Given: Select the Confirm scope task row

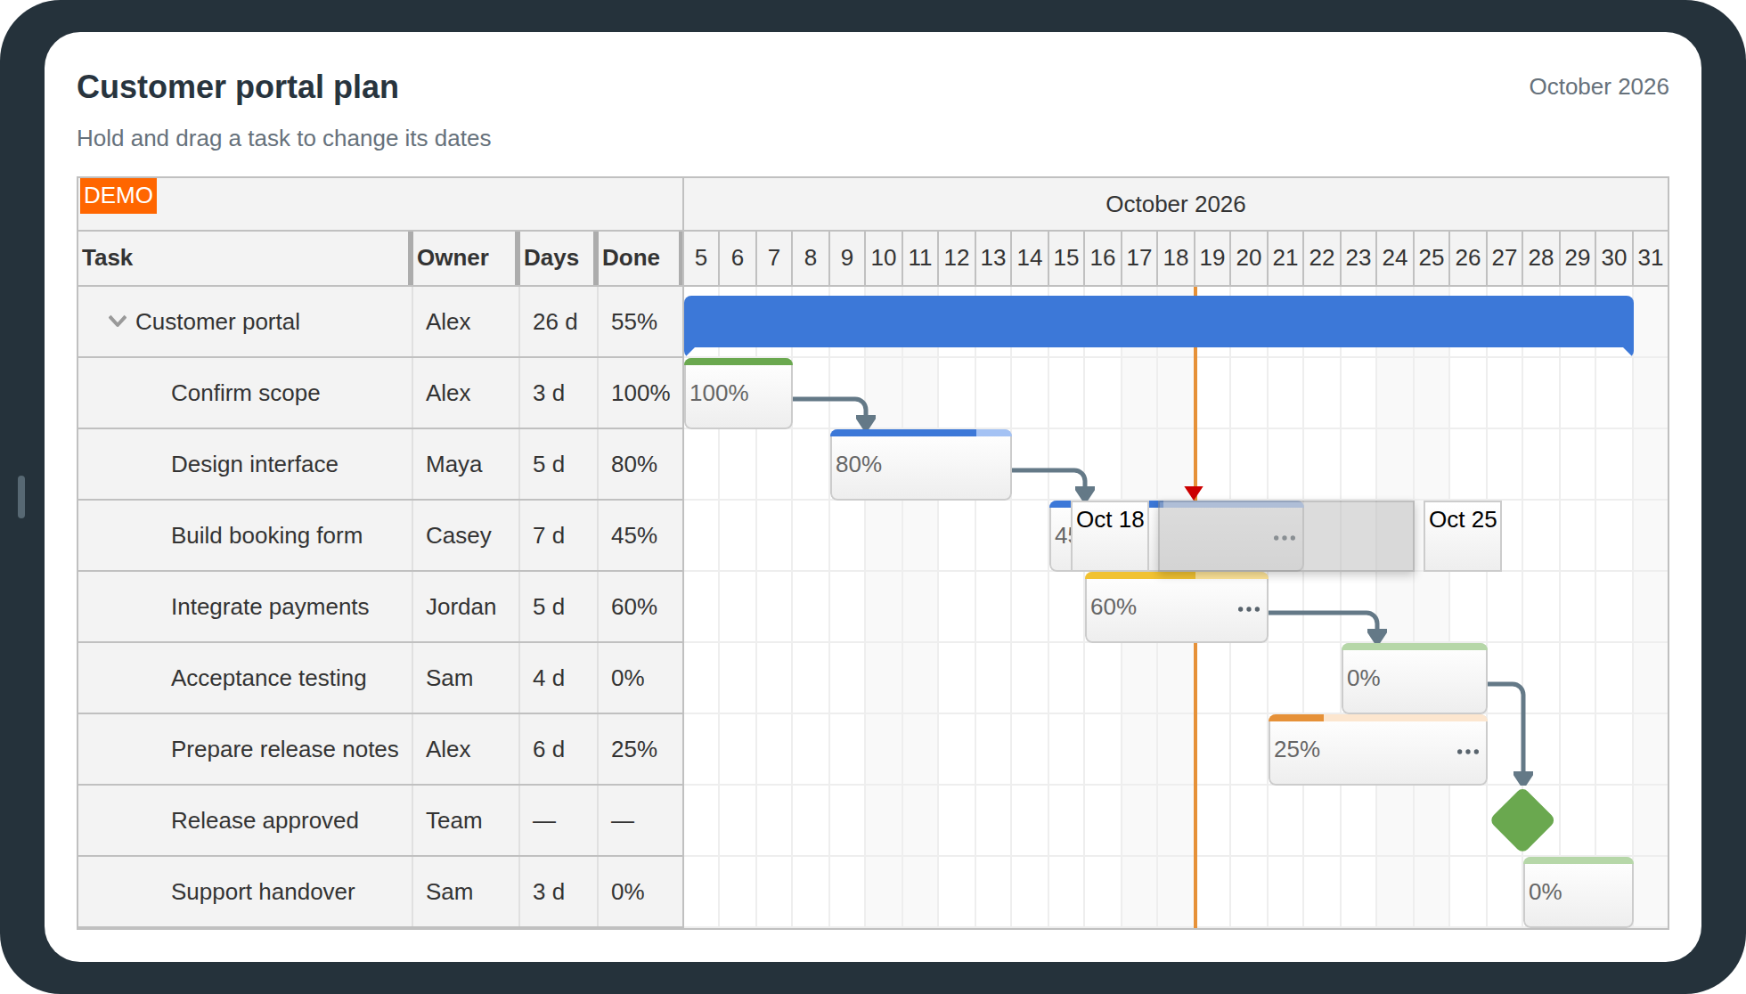Looking at the screenshot, I should (x=380, y=393).
